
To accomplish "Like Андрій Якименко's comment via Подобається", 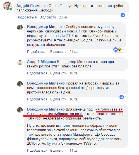I will click(x=27, y=17).
